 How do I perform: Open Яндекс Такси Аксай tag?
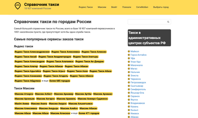[26, 57]
